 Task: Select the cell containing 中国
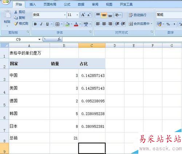point(29,75)
